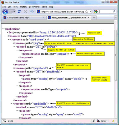Viewport: 119px width, 125px height.
Task: Open the Edit menu
Action: pyautogui.click(x=10, y=7)
